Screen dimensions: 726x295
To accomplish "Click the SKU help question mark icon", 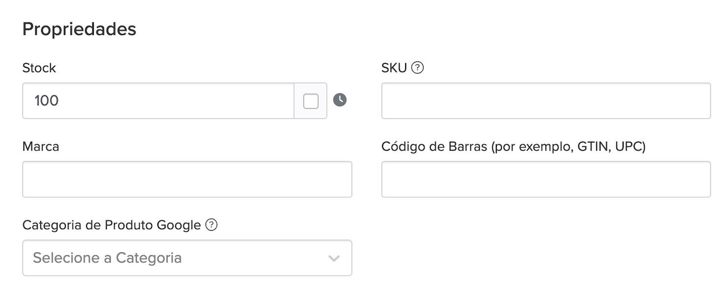I will click(418, 68).
